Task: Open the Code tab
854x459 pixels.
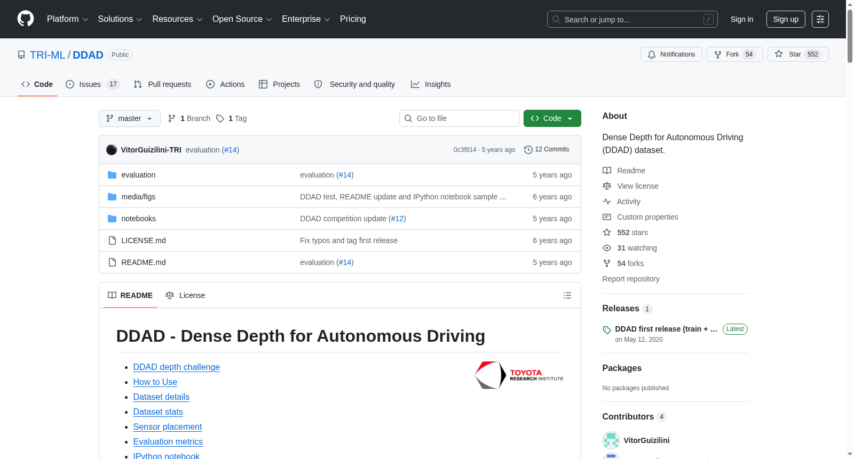Action: click(37, 84)
